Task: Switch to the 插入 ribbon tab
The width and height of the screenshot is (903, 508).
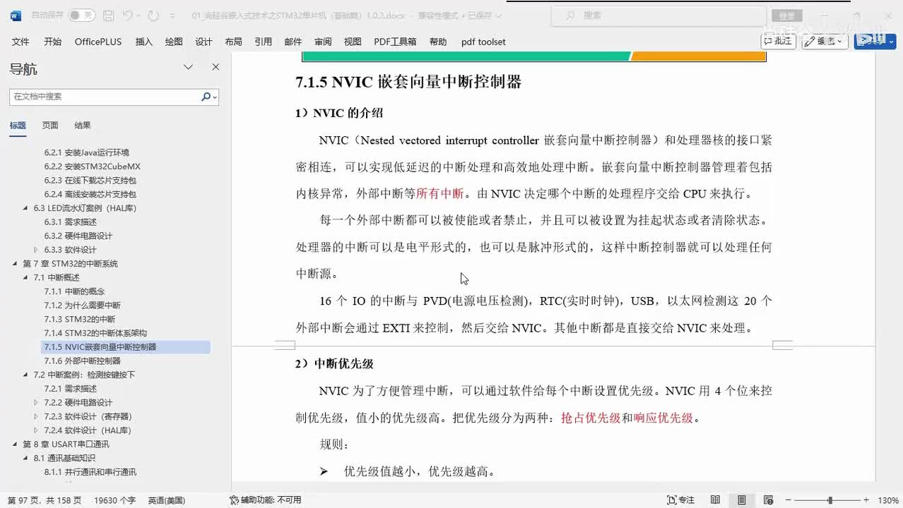Action: tap(143, 42)
